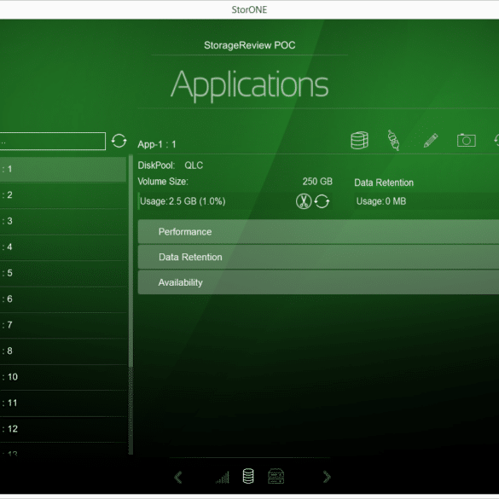Image resolution: width=499 pixels, height=499 pixels.
Task: Open the volume database stack icon
Action: 360,141
